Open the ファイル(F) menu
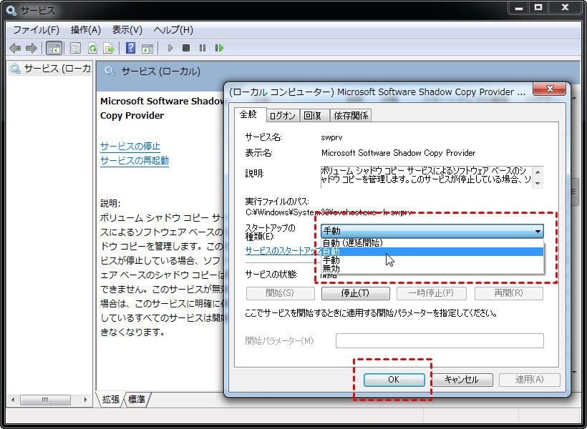This screenshot has height=429, width=587. (x=37, y=29)
